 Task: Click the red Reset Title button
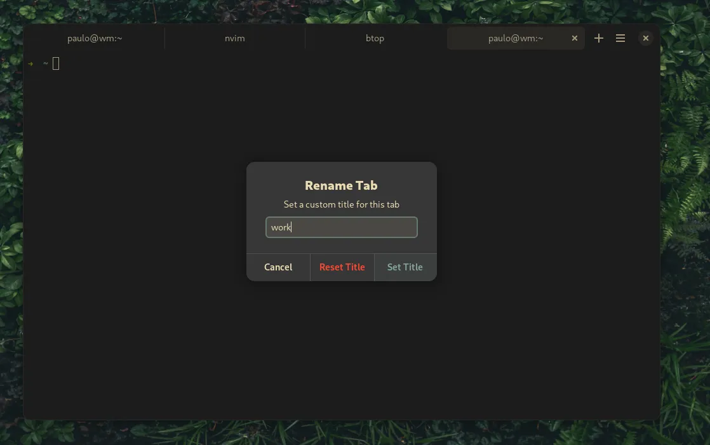(342, 267)
